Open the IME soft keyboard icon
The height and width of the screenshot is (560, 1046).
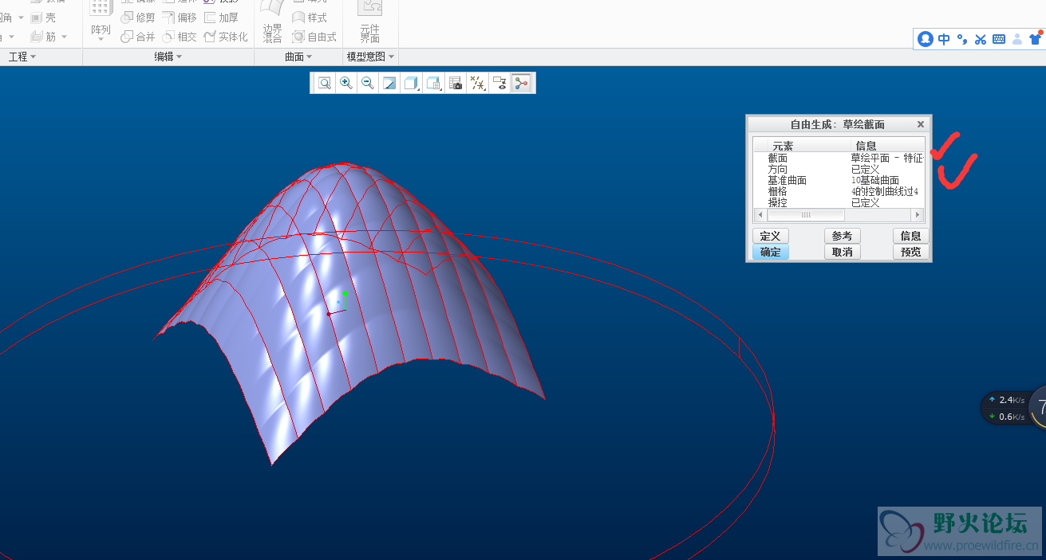coord(999,38)
